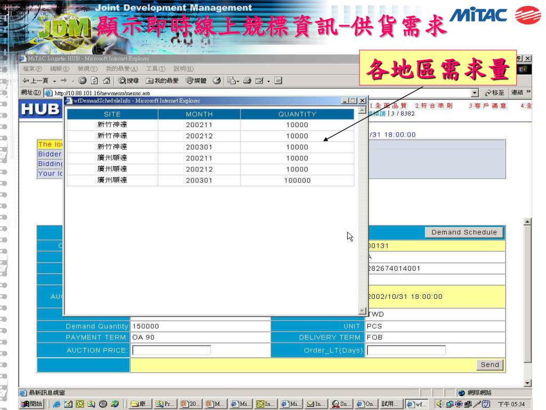This screenshot has width=546, height=410.
Task: Click the In... mail taskbar button
Action: point(317,404)
